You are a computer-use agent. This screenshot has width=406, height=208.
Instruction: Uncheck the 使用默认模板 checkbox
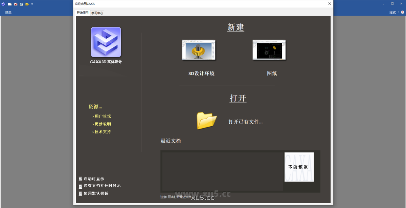click(x=80, y=193)
